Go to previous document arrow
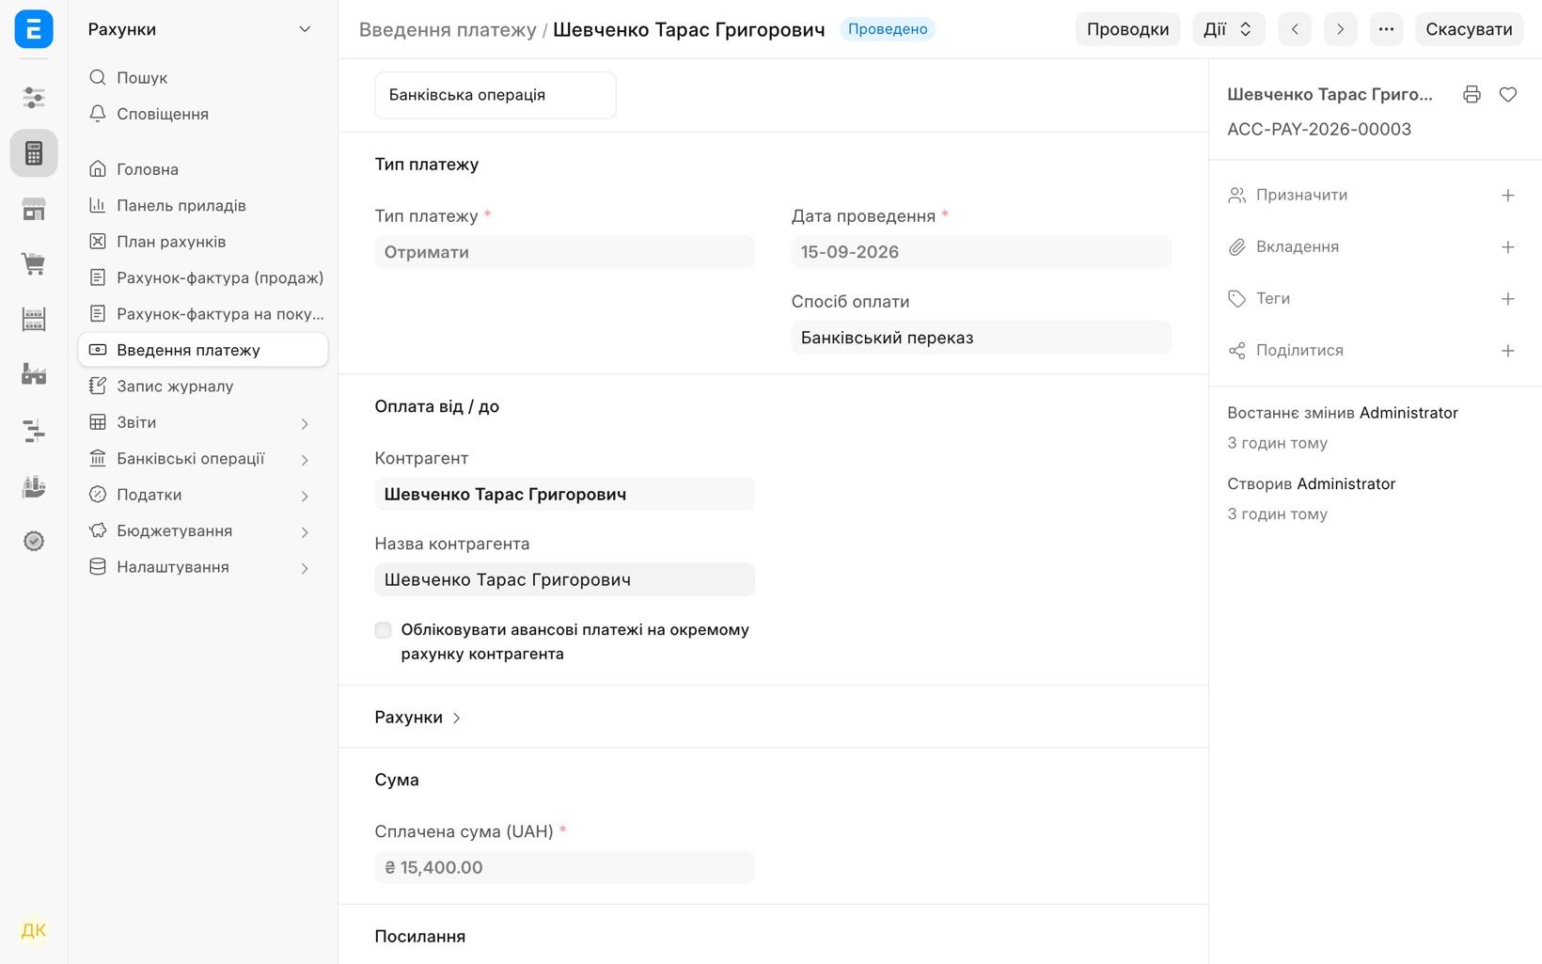This screenshot has height=964, width=1542. tap(1295, 29)
